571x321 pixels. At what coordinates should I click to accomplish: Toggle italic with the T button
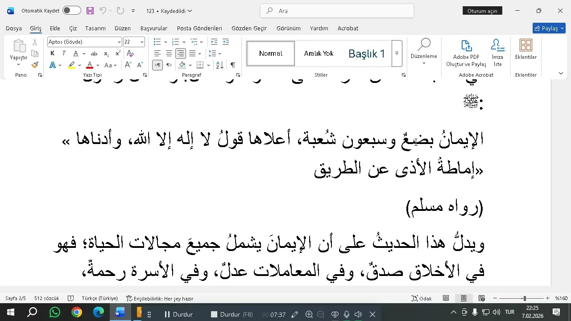(64, 53)
